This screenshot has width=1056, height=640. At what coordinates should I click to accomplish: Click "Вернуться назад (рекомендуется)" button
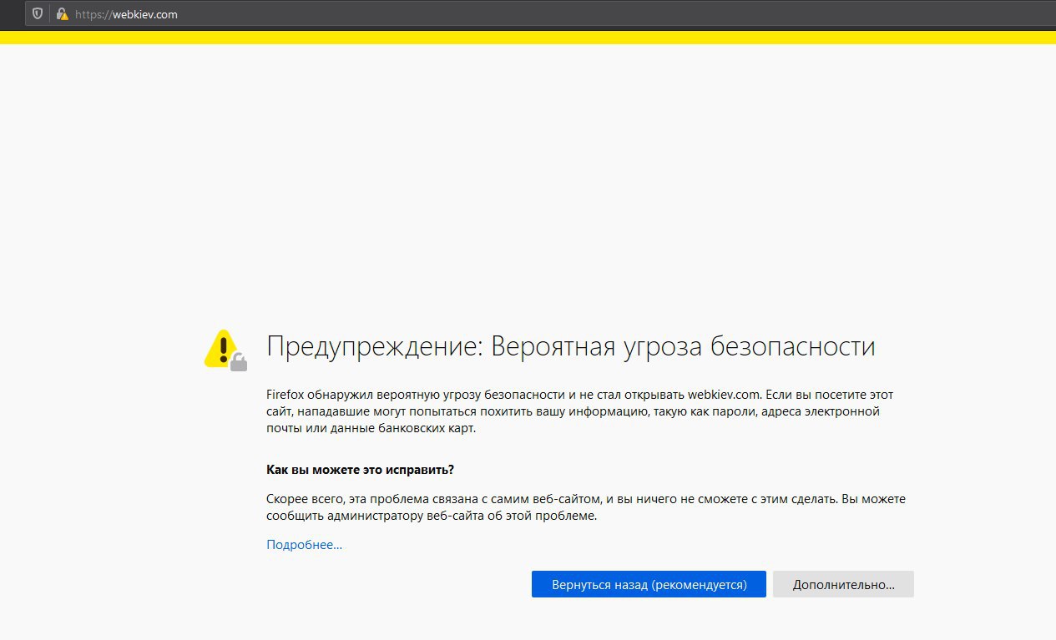(x=649, y=584)
